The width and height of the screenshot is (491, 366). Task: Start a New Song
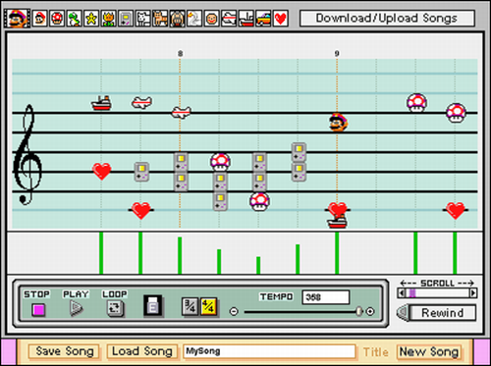[x=429, y=352]
